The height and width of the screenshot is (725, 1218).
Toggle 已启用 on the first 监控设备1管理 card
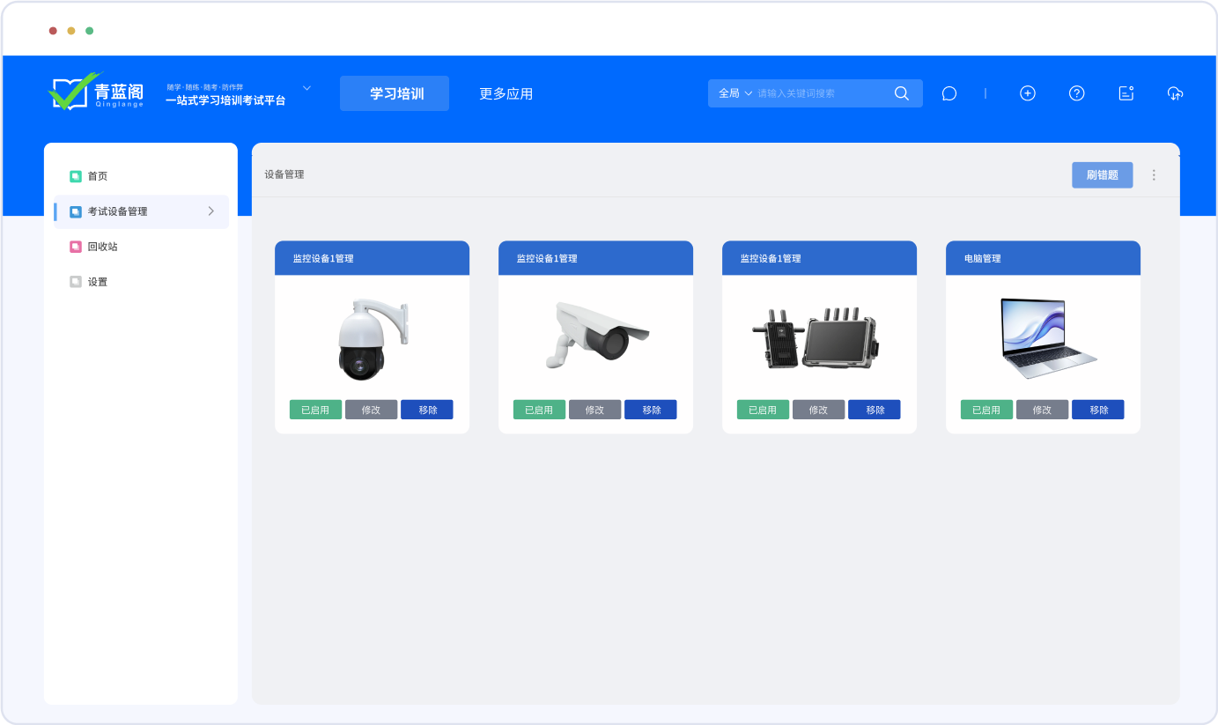pos(315,410)
